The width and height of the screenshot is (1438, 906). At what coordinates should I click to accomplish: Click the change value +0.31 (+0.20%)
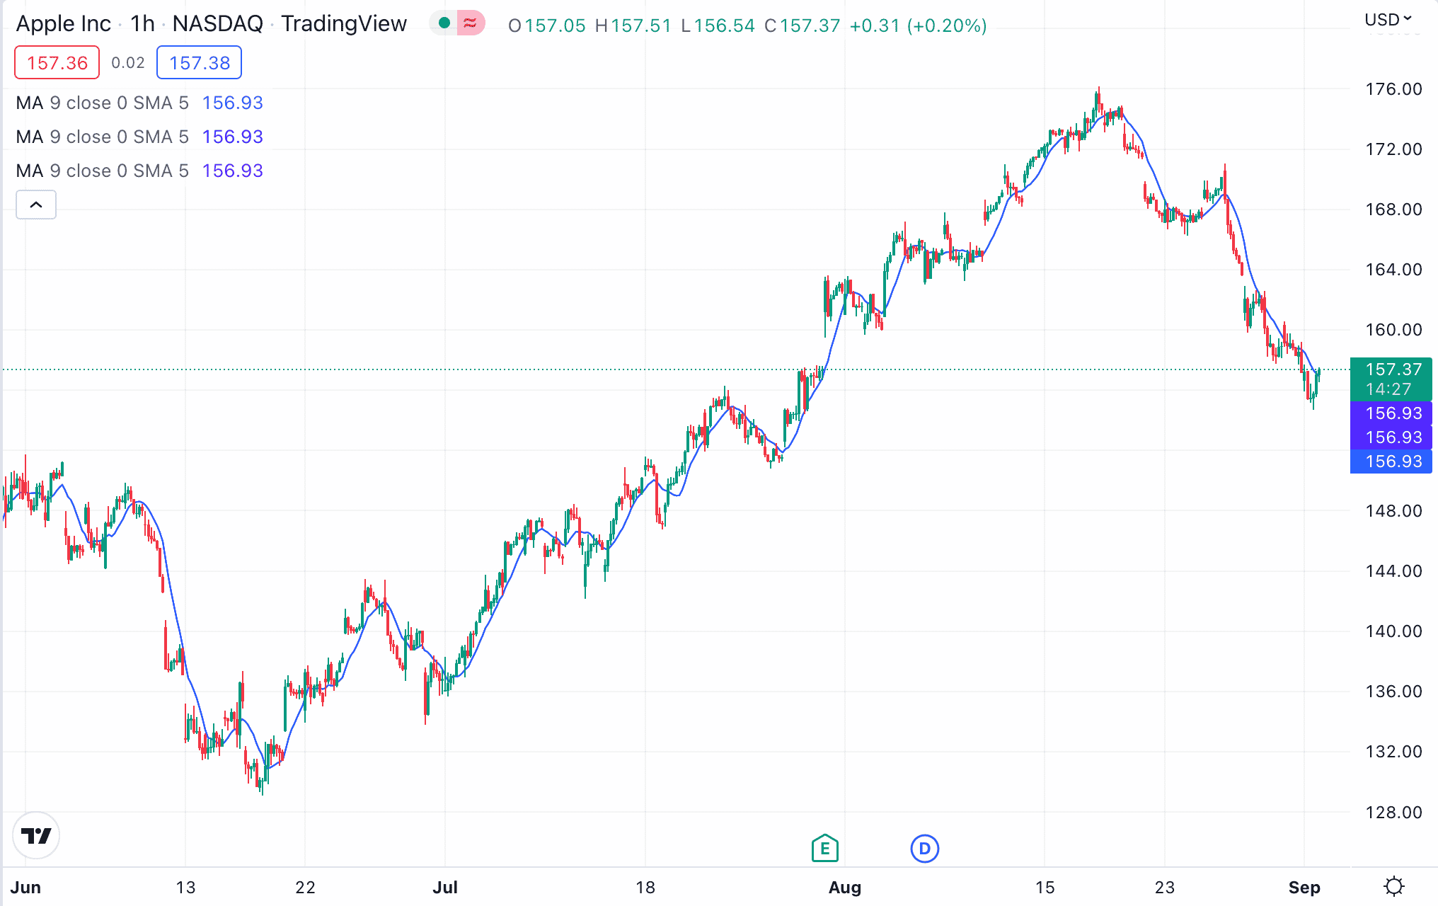tap(918, 26)
